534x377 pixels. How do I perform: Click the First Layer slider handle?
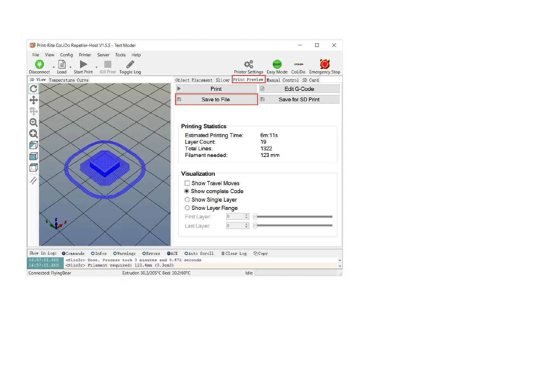(255, 217)
